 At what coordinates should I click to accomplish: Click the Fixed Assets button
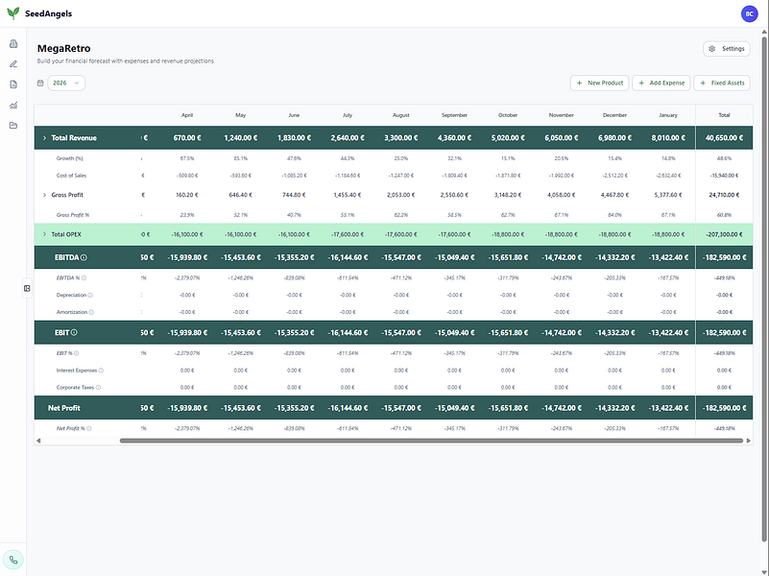click(722, 83)
